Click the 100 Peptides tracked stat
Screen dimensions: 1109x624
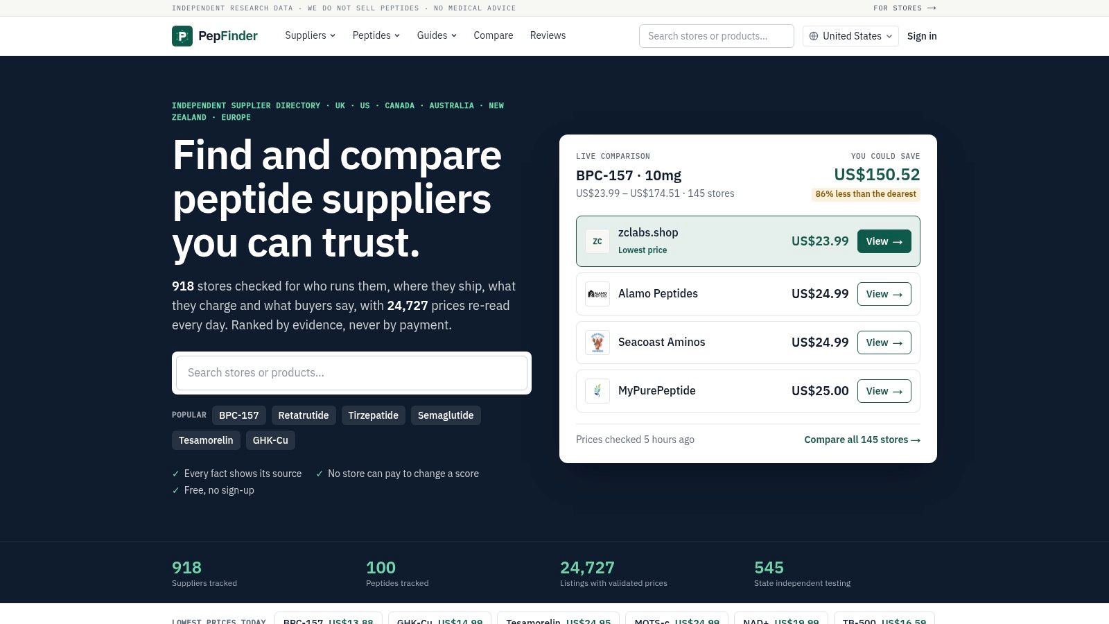coord(397,573)
